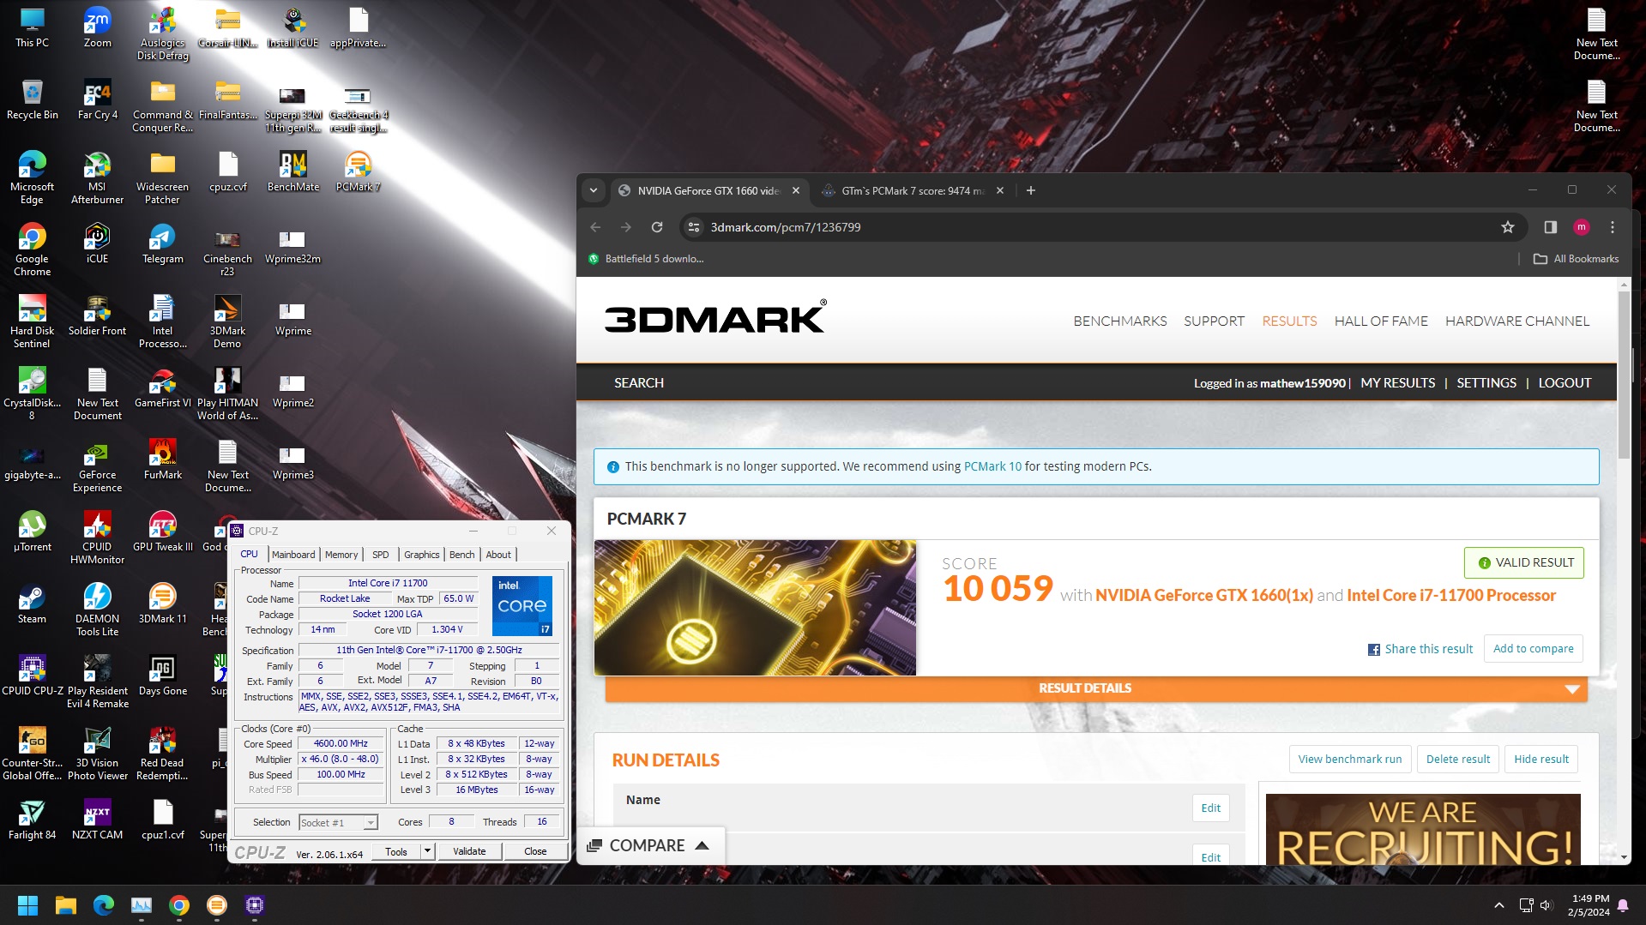Open the CrystalDiskMark 8 desktop icon

[x=32, y=394]
